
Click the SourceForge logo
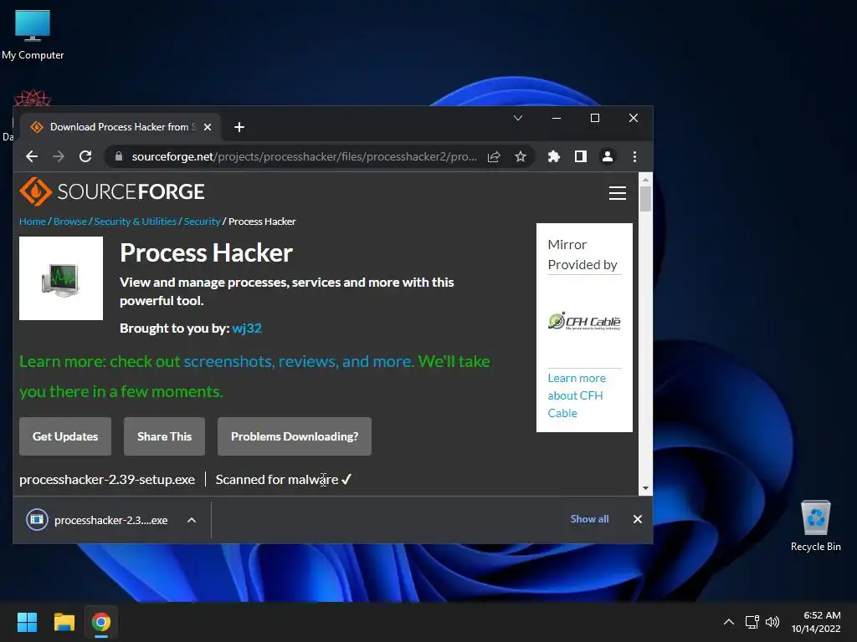pos(112,191)
